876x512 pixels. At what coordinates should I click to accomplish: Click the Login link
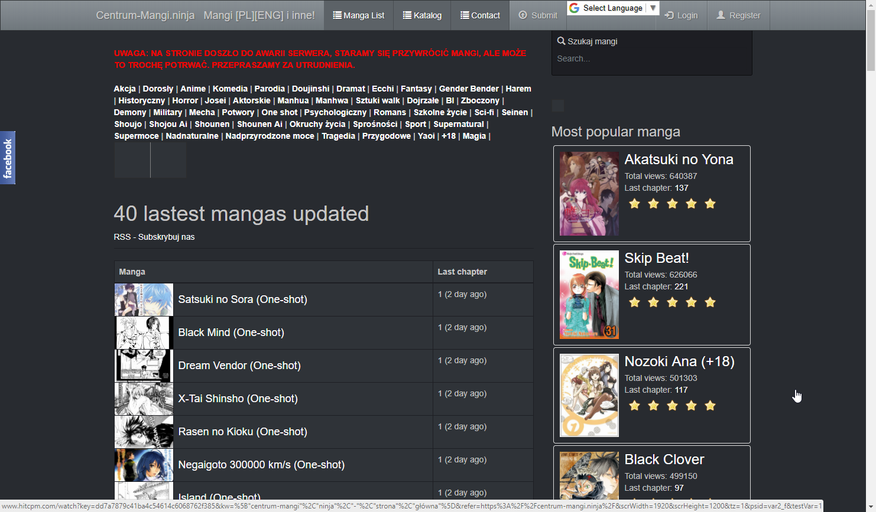click(x=681, y=15)
